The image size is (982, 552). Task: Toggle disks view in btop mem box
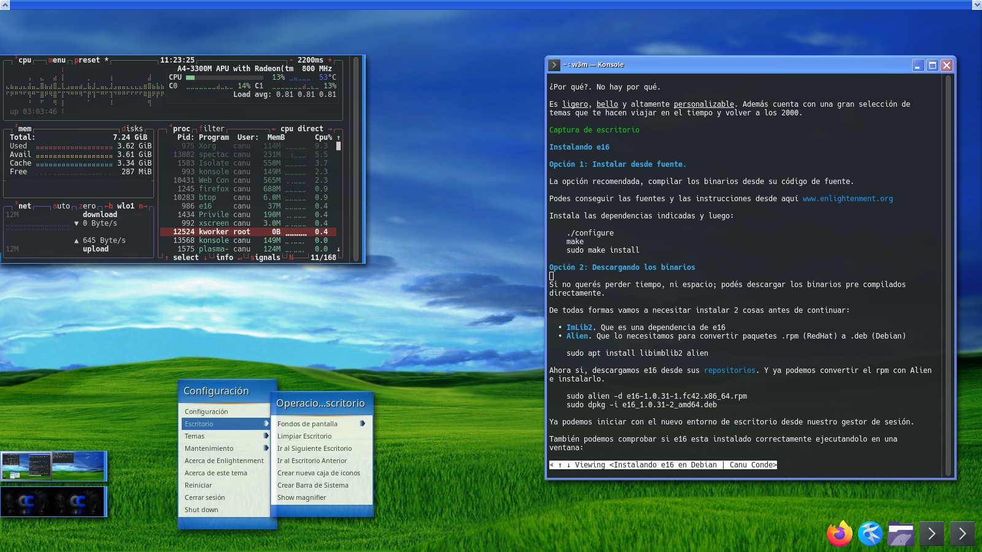click(x=132, y=129)
